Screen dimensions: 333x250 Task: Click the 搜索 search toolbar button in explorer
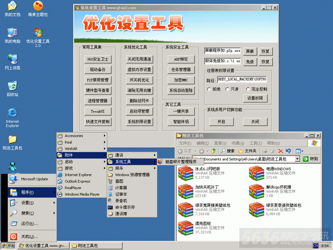[x=227, y=151]
